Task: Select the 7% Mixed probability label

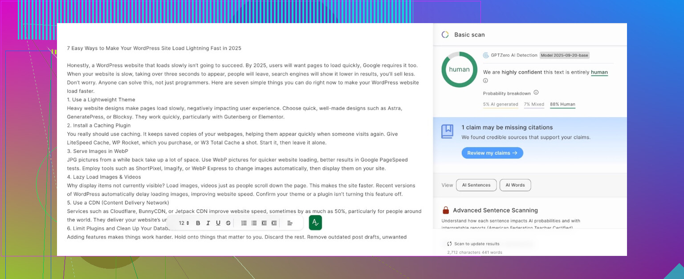Action: coord(534,104)
